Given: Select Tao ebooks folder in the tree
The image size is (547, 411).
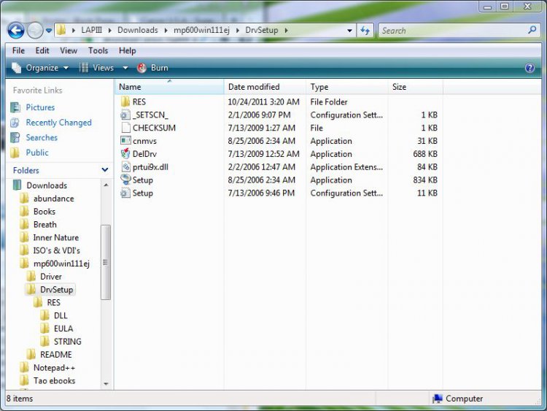Looking at the screenshot, I should (x=55, y=380).
